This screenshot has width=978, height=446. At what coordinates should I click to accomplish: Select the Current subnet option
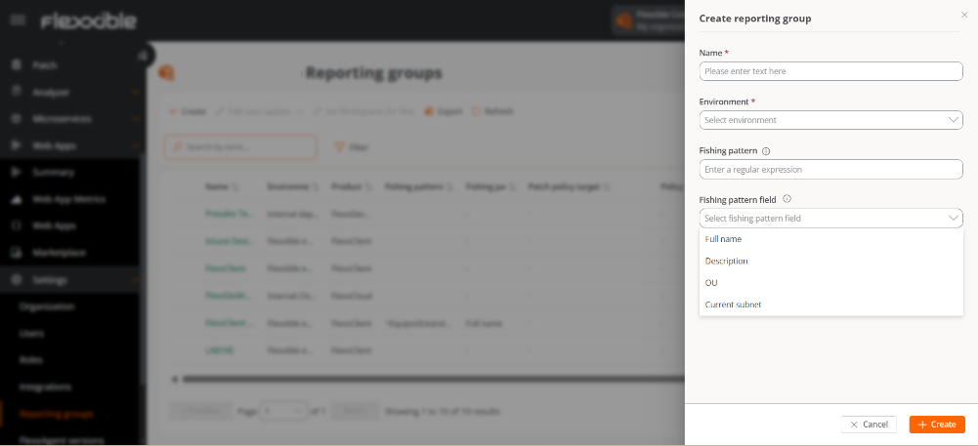point(733,304)
